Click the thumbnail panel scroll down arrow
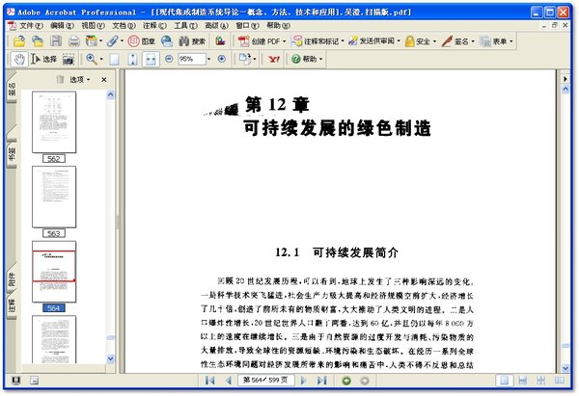Image resolution: width=579 pixels, height=396 pixels. [110, 358]
